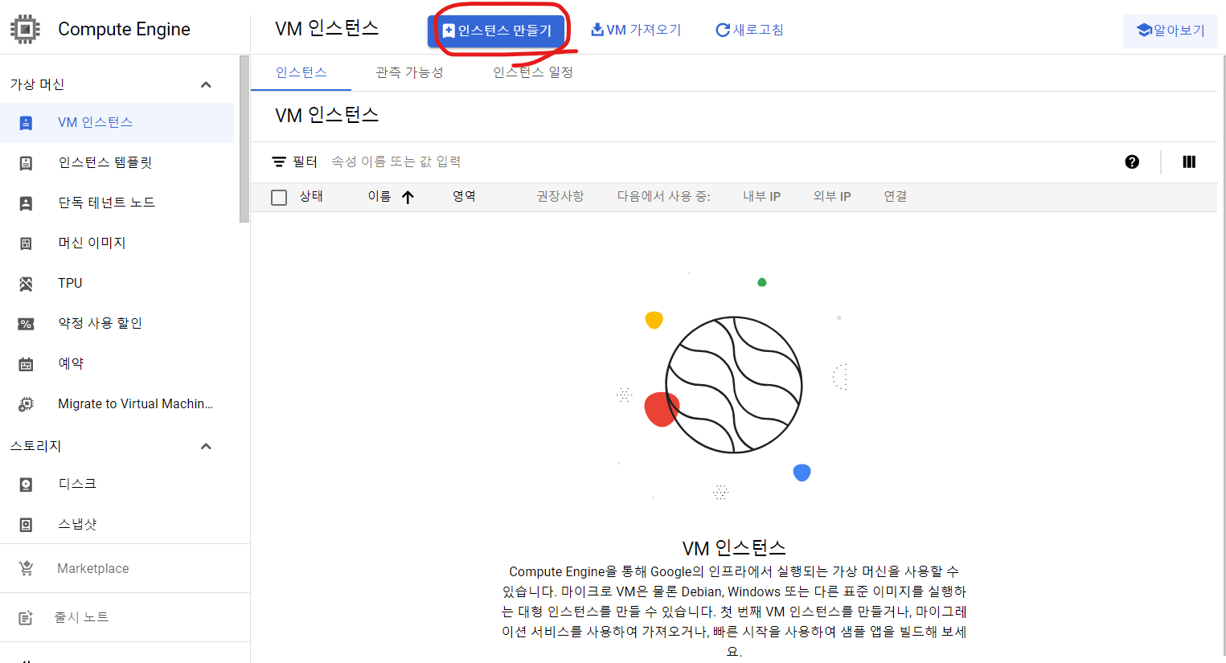Click the 연결 column header

point(896,196)
